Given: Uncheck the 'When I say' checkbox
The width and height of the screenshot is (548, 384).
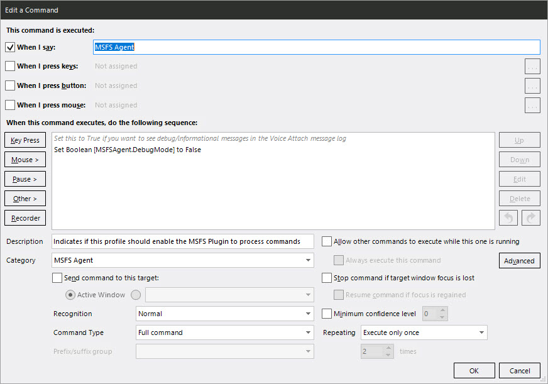Looking at the screenshot, I should (x=10, y=47).
